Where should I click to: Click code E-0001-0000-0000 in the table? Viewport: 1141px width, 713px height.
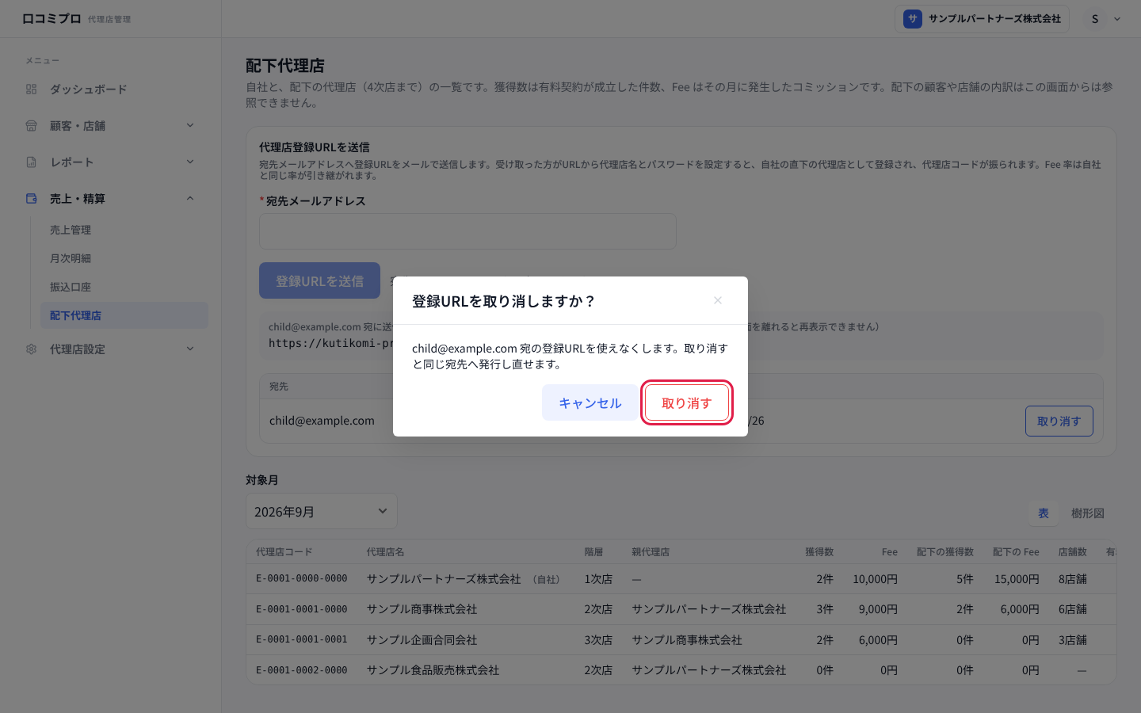click(x=302, y=579)
